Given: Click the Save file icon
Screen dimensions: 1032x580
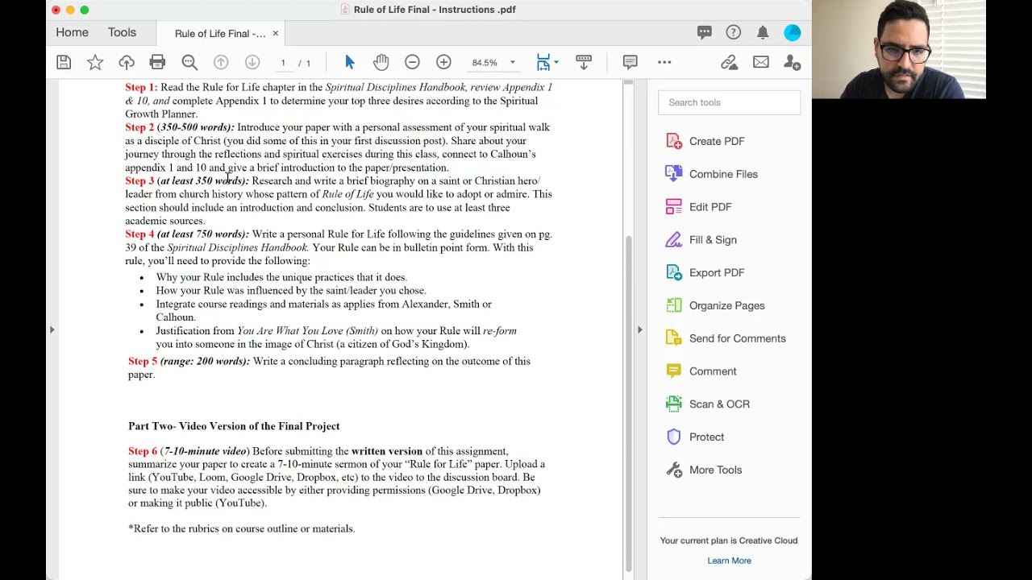Looking at the screenshot, I should point(64,62).
